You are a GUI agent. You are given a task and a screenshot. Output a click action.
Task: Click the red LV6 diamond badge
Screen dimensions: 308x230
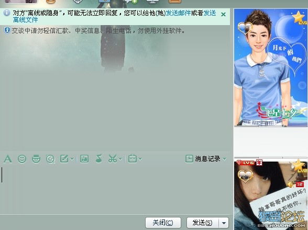coord(245,163)
